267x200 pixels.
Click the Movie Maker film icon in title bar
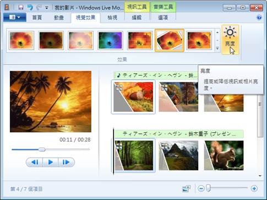[x=7, y=8]
